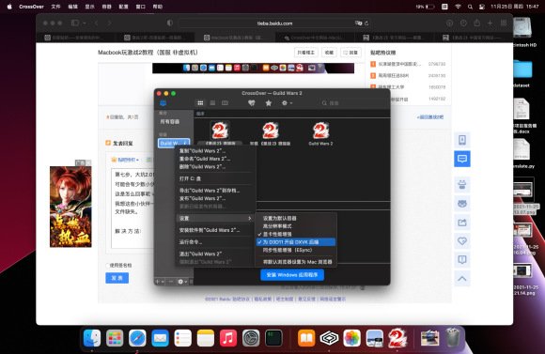This screenshot has height=354, width=545.
Task: Open the gear dropdown in CrossOver toolbar
Action: [287, 103]
